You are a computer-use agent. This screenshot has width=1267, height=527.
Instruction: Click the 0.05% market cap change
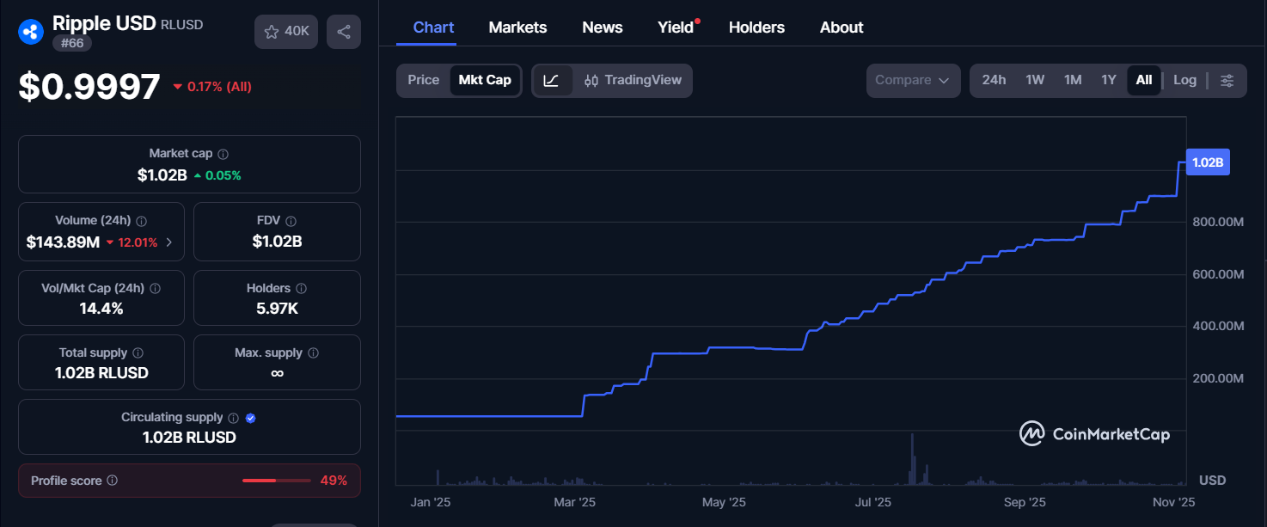click(217, 175)
